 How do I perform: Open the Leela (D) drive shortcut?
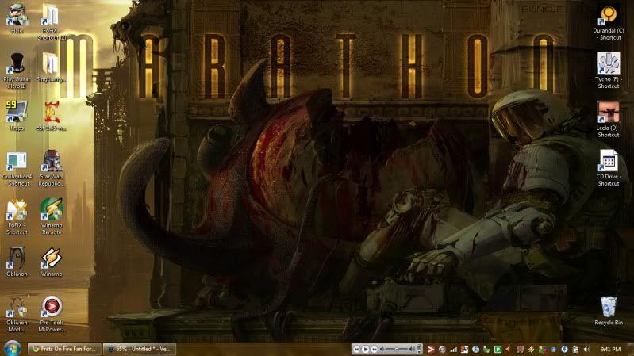coord(608,120)
